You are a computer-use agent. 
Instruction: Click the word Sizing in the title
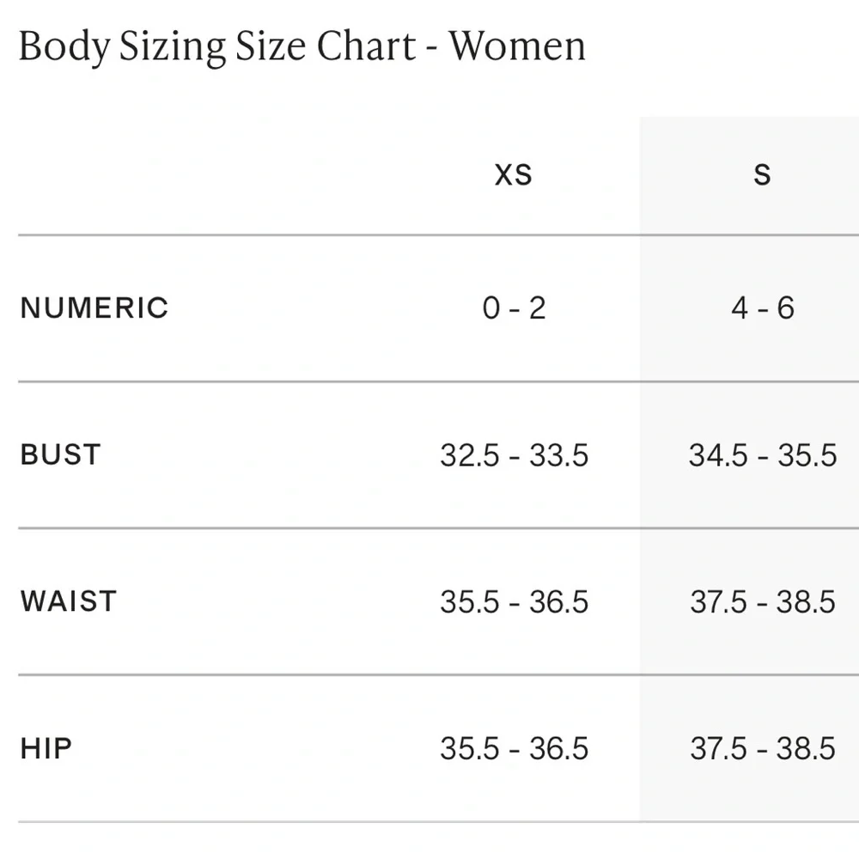click(x=170, y=48)
